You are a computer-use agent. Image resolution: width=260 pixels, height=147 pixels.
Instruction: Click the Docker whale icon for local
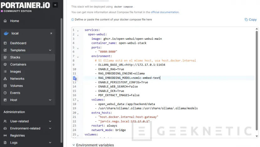click(x=6, y=33)
